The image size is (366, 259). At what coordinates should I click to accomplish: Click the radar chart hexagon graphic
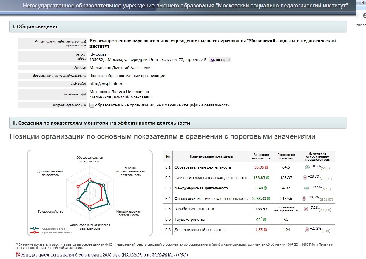pos(90,193)
